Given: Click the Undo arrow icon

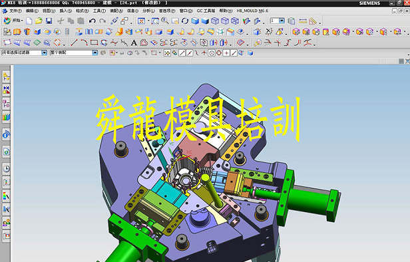Looking at the screenshot, I should (x=92, y=21).
